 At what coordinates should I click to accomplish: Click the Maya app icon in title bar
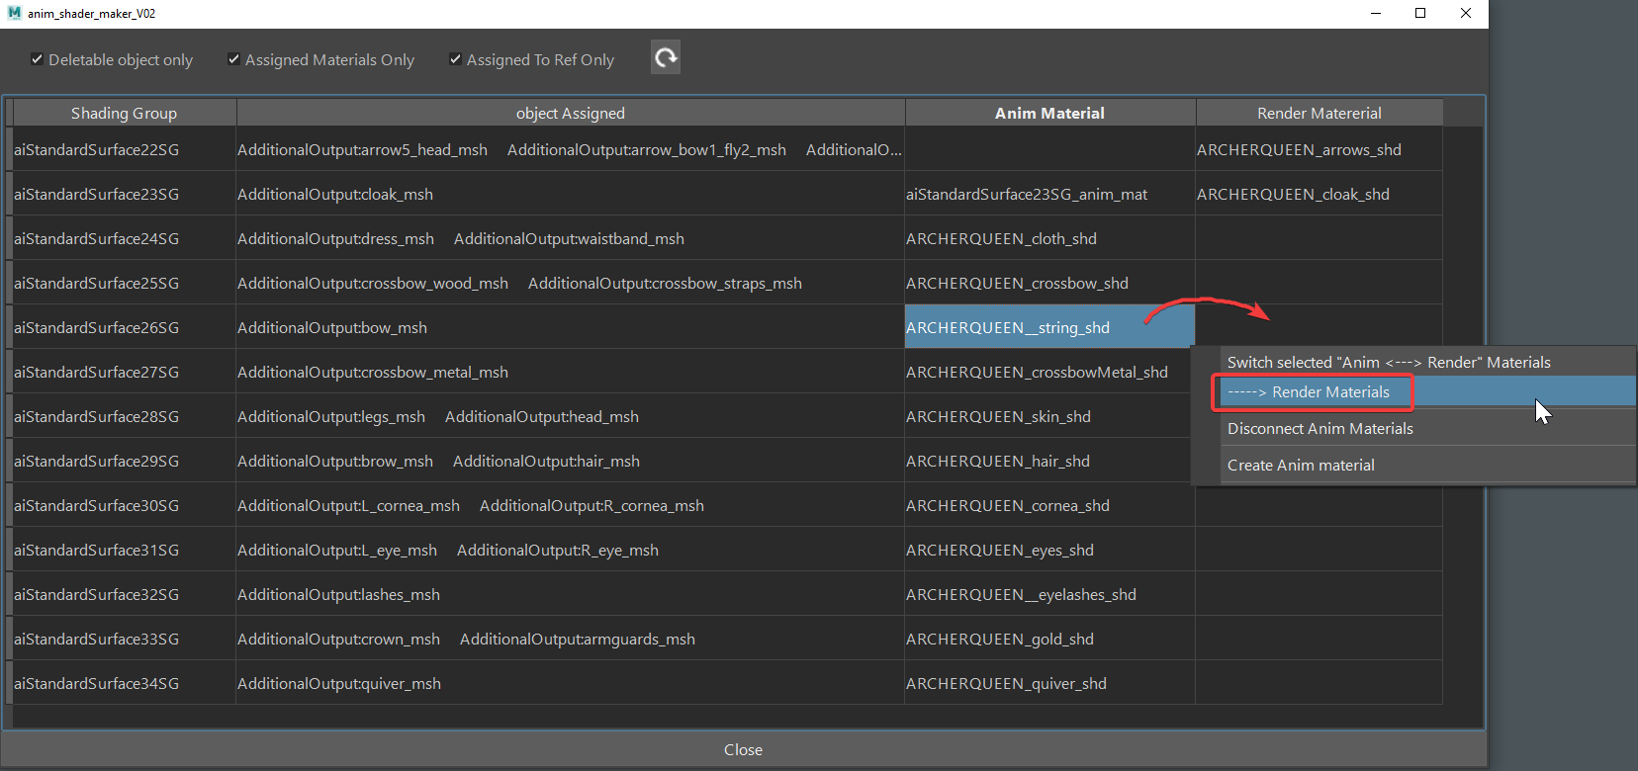[14, 13]
